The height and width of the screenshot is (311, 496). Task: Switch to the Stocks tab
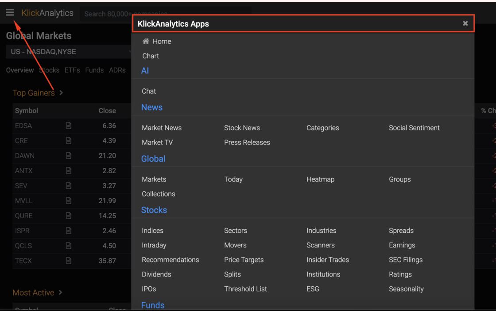(49, 70)
